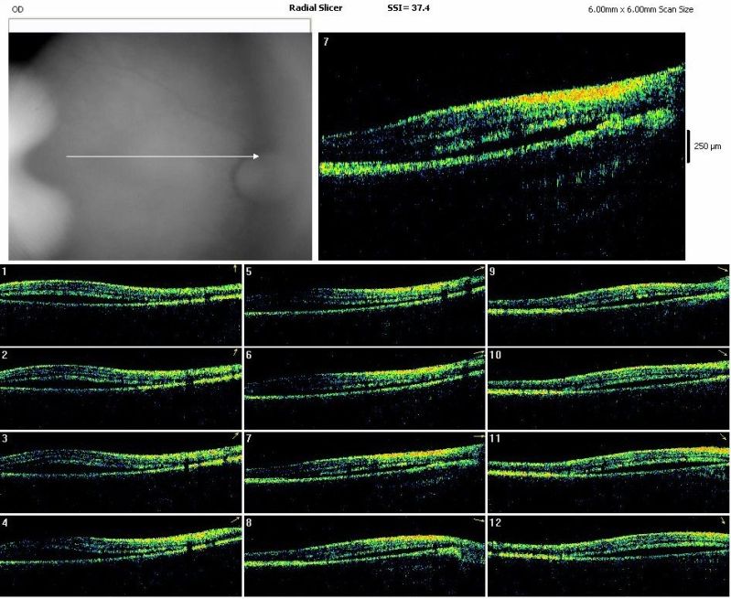Viewport: 731px width, 599px height.
Task: Click the Radial Slicer title
Action: (x=316, y=7)
